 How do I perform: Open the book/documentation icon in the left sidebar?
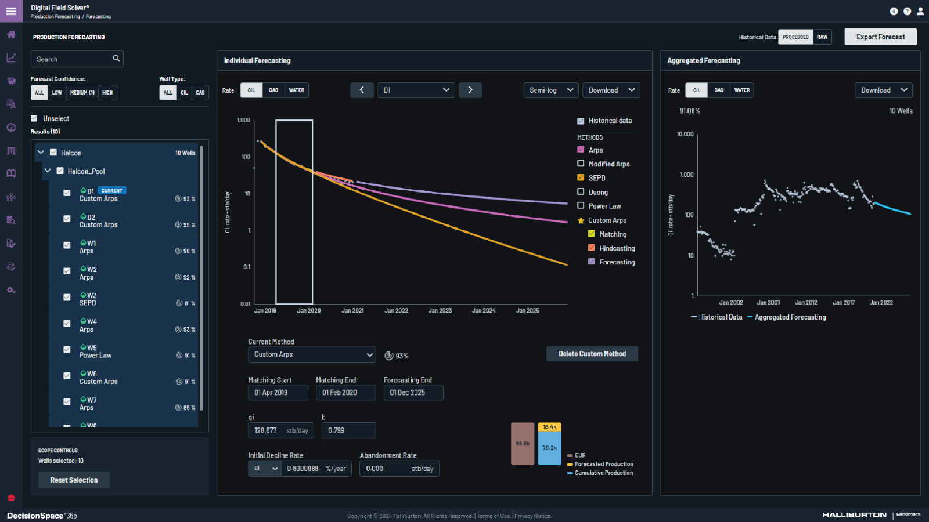coord(10,173)
